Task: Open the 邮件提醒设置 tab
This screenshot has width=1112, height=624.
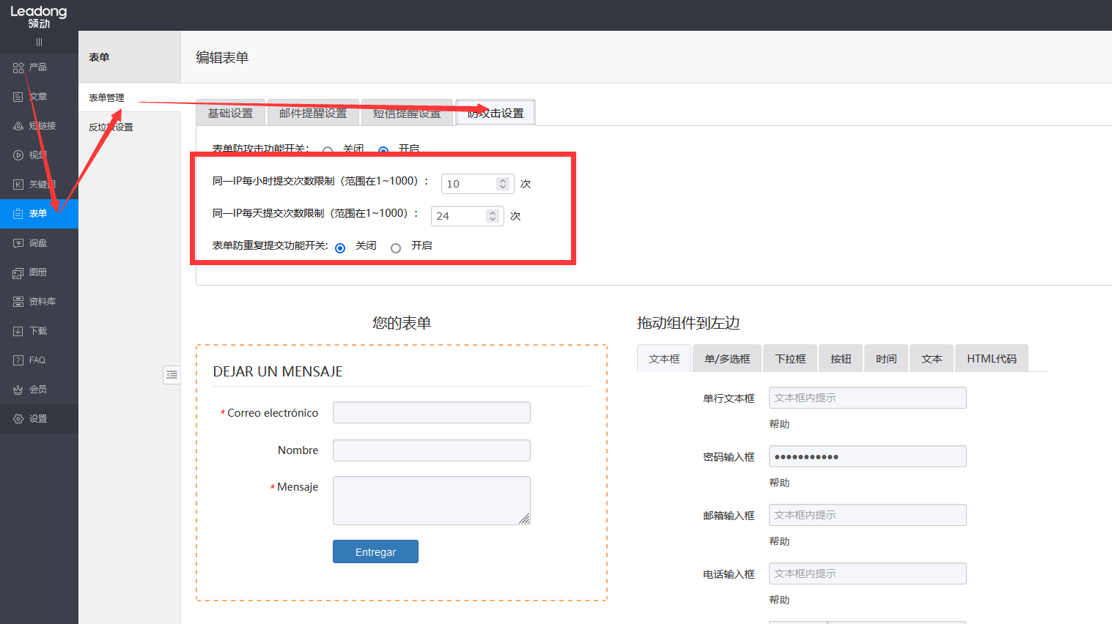Action: tap(313, 112)
